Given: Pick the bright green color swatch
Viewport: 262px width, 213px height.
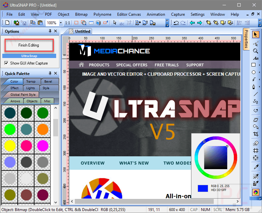Looking at the screenshot, I should click(x=10, y=129).
